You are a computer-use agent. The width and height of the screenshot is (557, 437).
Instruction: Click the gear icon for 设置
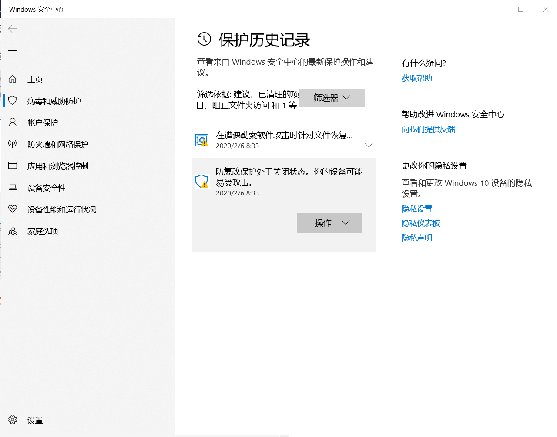pyautogui.click(x=13, y=420)
